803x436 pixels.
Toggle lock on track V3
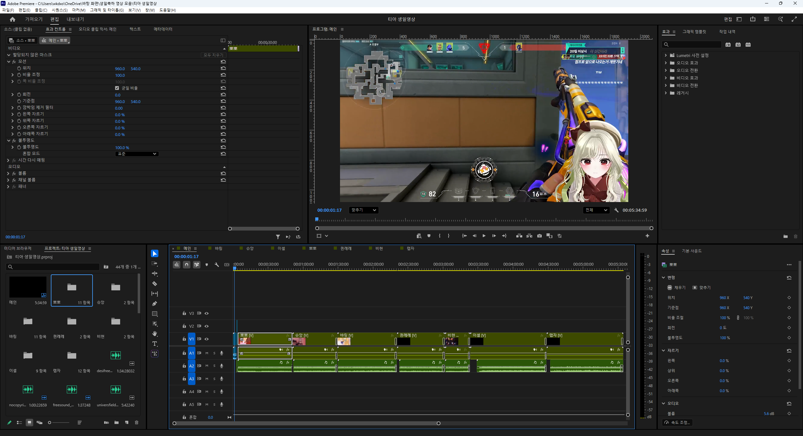point(184,313)
